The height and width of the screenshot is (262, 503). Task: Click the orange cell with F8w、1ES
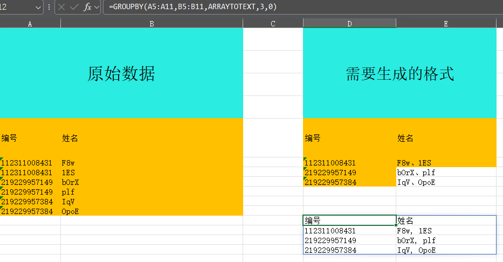tap(446, 163)
